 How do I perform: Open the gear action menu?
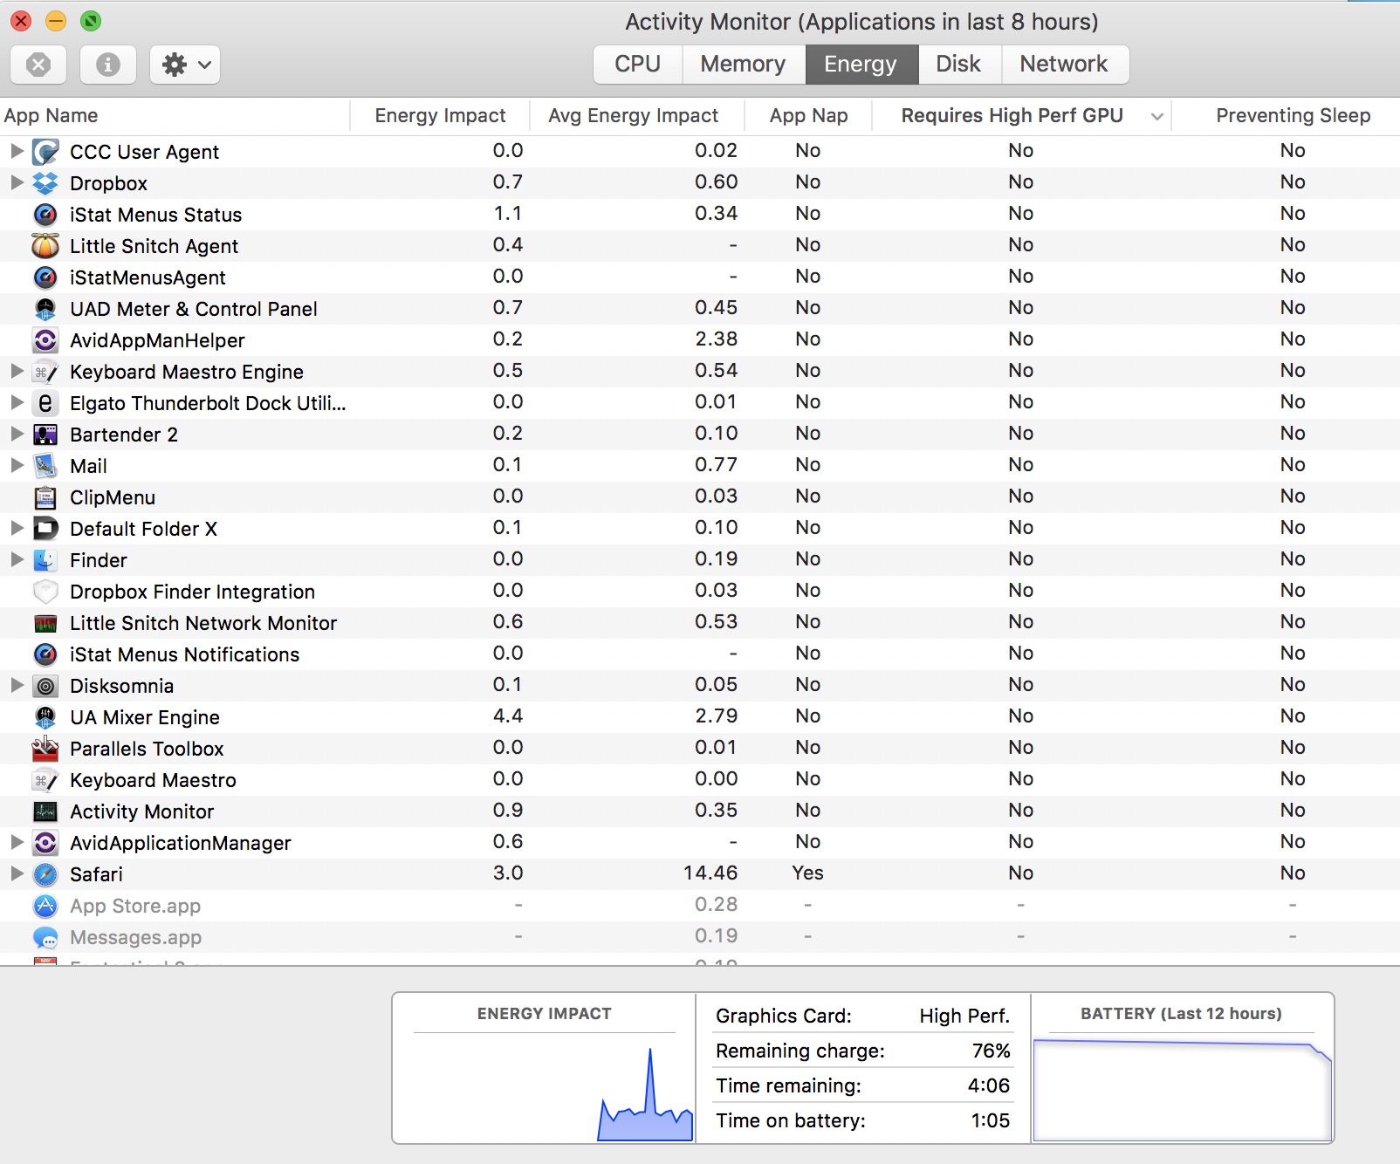tap(185, 65)
